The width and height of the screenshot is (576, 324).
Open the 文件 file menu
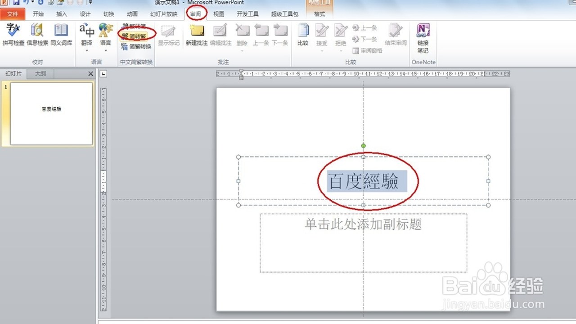click(13, 14)
